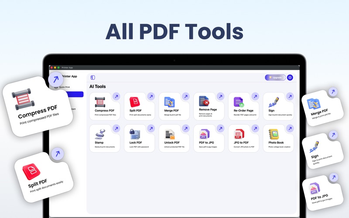The height and width of the screenshot is (218, 349).
Task: Click the arrow on the Stamp card
Action: tap(116, 128)
